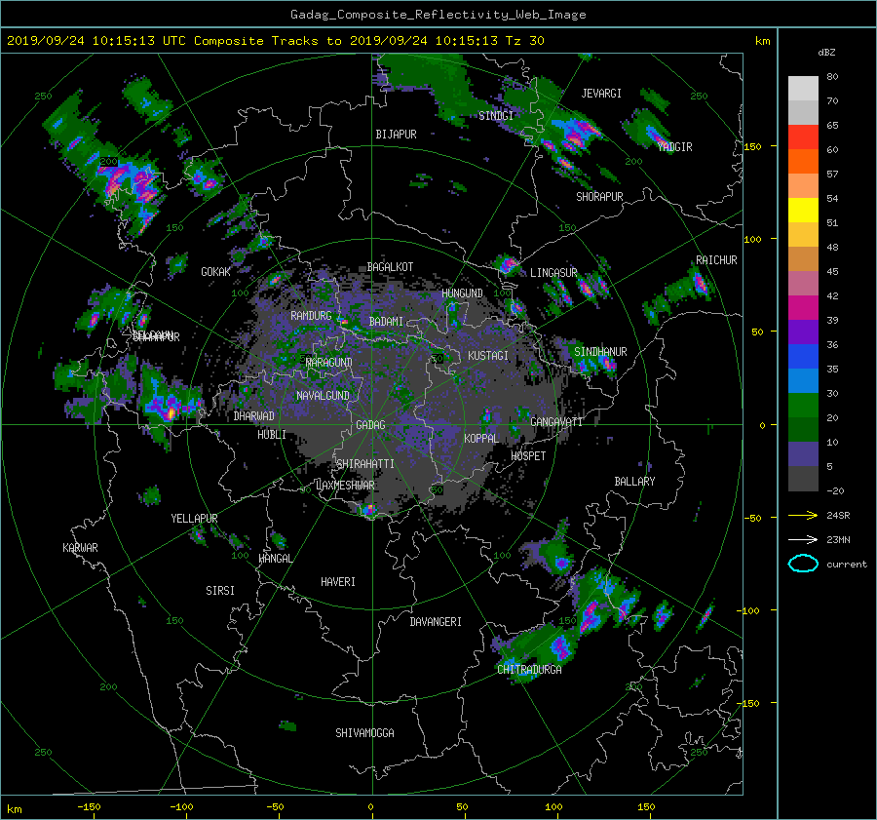Select the blue 36 dBZ color swatch
Viewport: 877px width, 820px height.
(803, 356)
